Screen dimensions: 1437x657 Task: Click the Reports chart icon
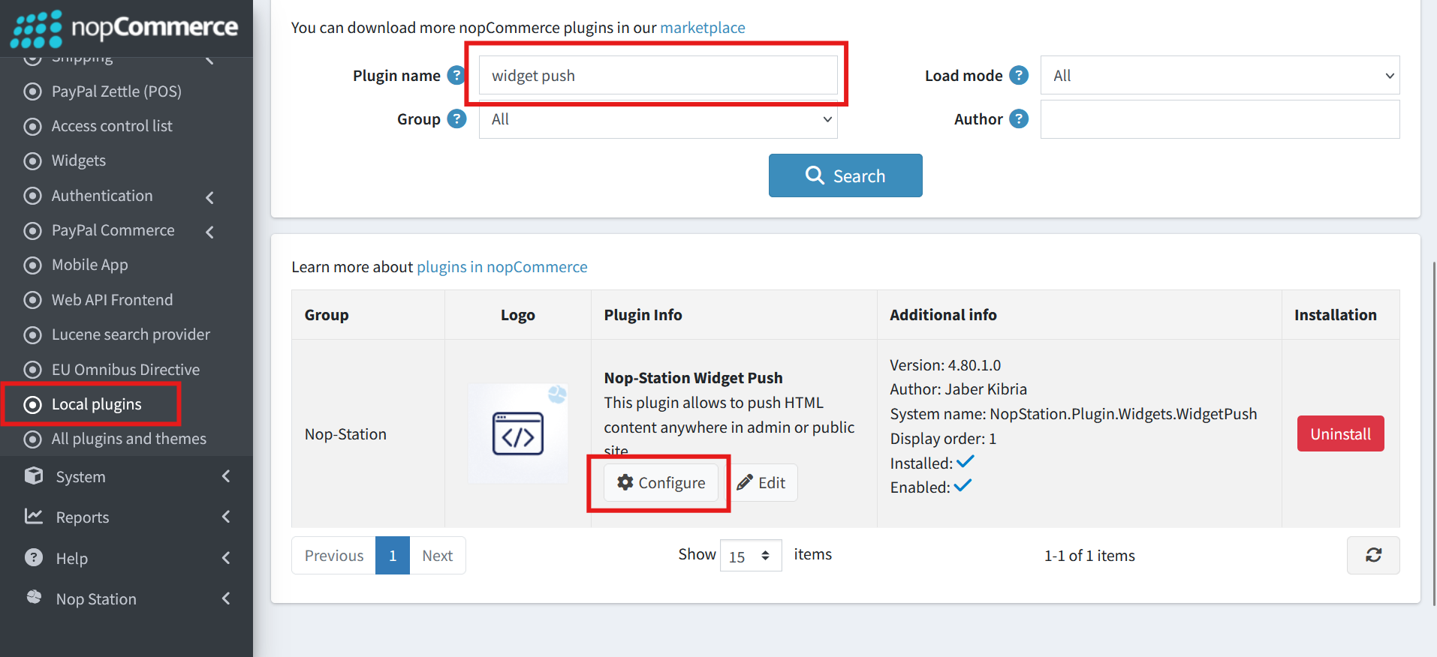click(x=34, y=516)
